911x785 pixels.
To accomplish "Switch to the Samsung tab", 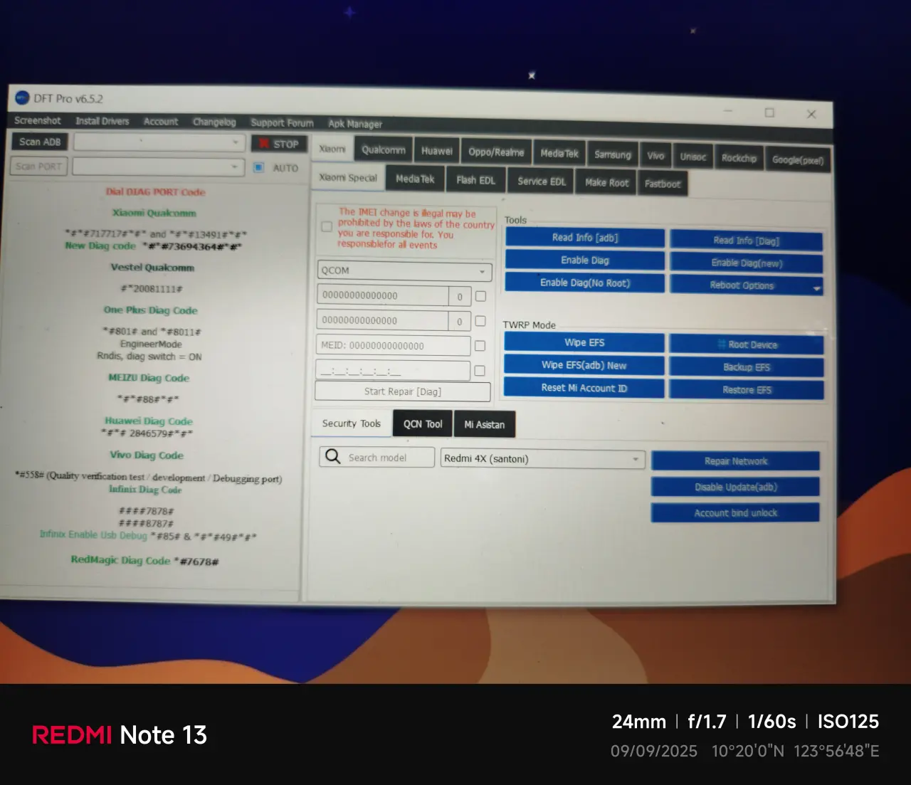I will [613, 154].
